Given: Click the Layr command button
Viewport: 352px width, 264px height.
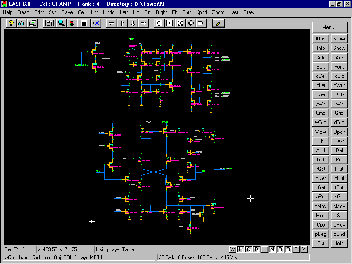Looking at the screenshot, I should (x=321, y=95).
